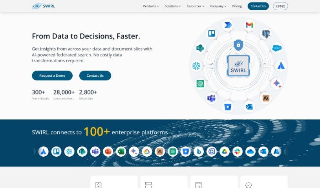Click the security lock shield icon

coord(238,45)
